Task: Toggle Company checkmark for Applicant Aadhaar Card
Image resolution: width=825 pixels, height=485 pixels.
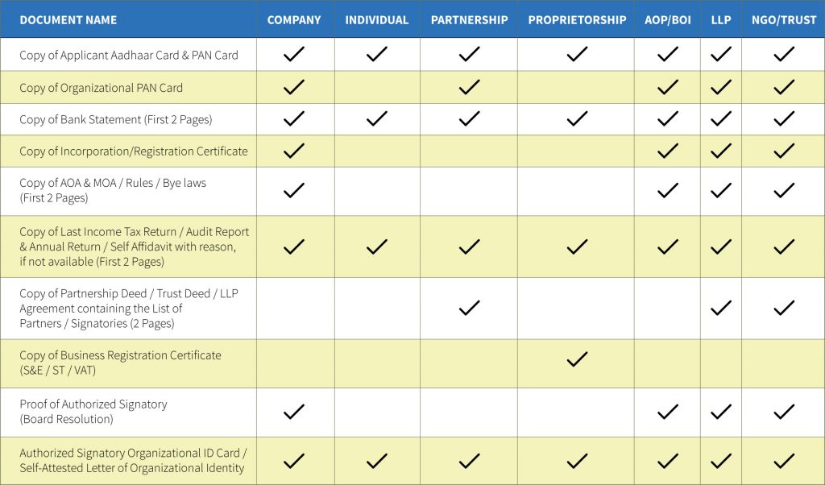Action: 294,54
